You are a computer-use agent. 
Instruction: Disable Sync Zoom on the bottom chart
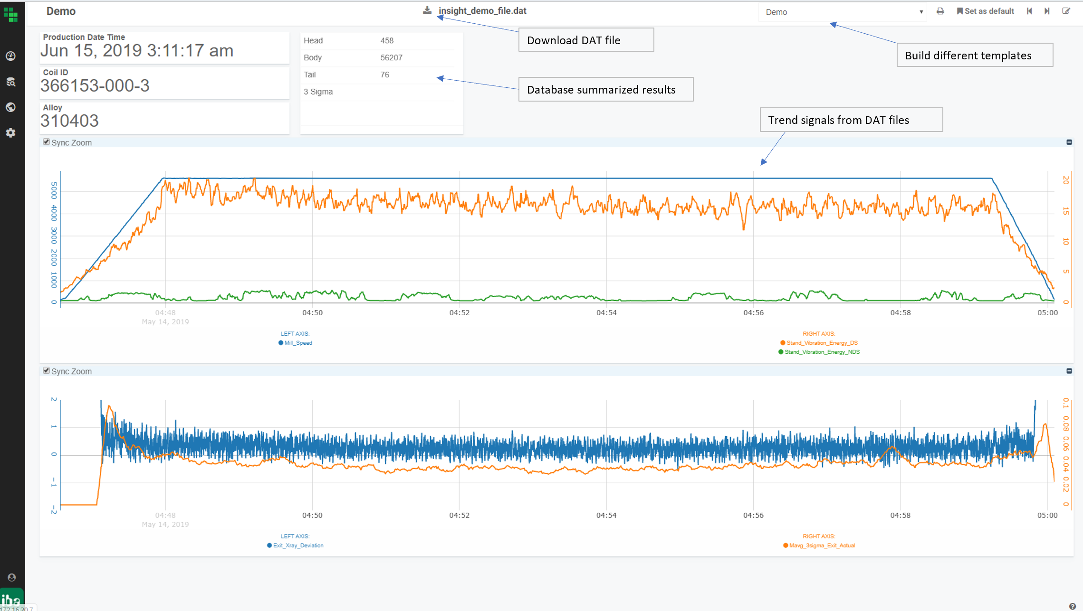click(x=46, y=371)
